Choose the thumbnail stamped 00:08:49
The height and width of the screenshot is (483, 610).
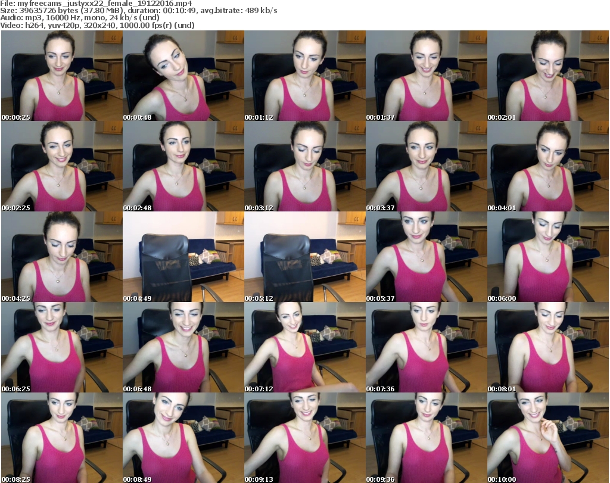[183, 438]
